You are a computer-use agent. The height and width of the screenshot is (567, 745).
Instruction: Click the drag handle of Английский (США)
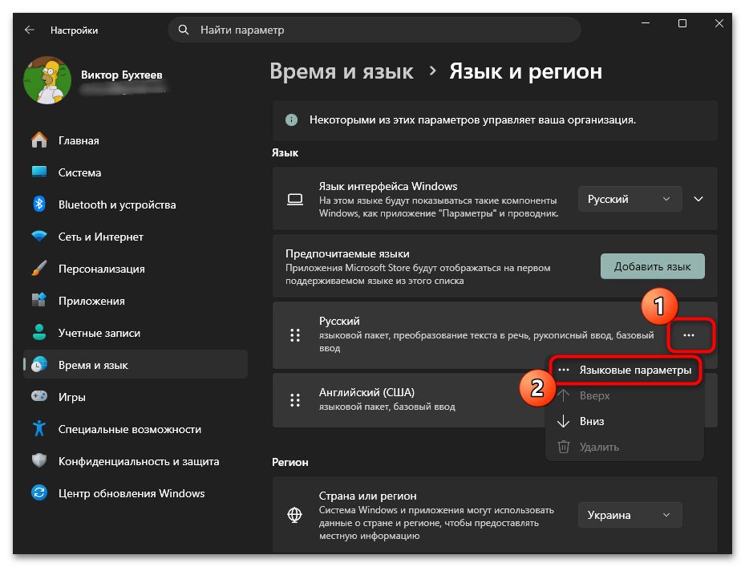(x=295, y=400)
